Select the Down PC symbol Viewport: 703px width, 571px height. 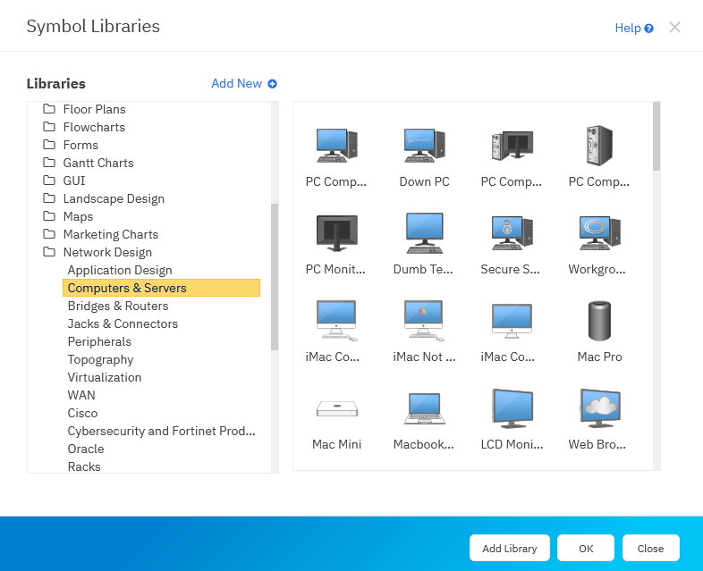click(x=424, y=145)
